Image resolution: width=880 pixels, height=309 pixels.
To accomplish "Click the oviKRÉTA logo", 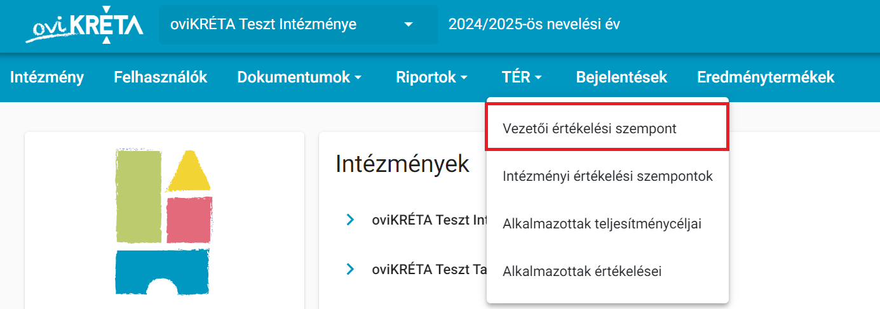I will coord(85,25).
